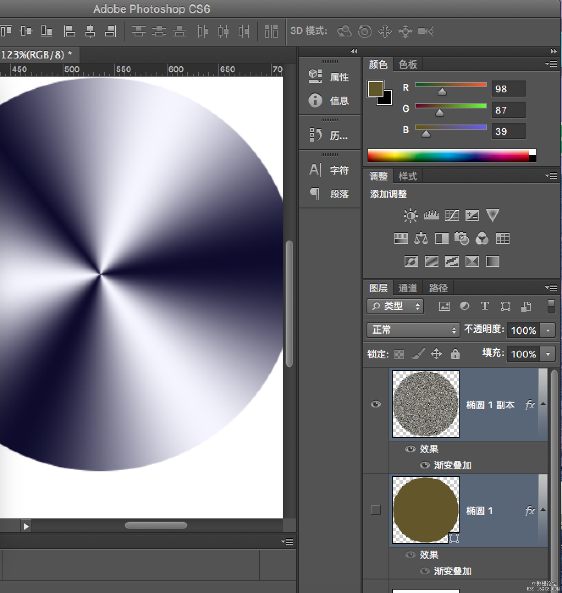Open the 正常 blend mode dropdown

(x=413, y=330)
